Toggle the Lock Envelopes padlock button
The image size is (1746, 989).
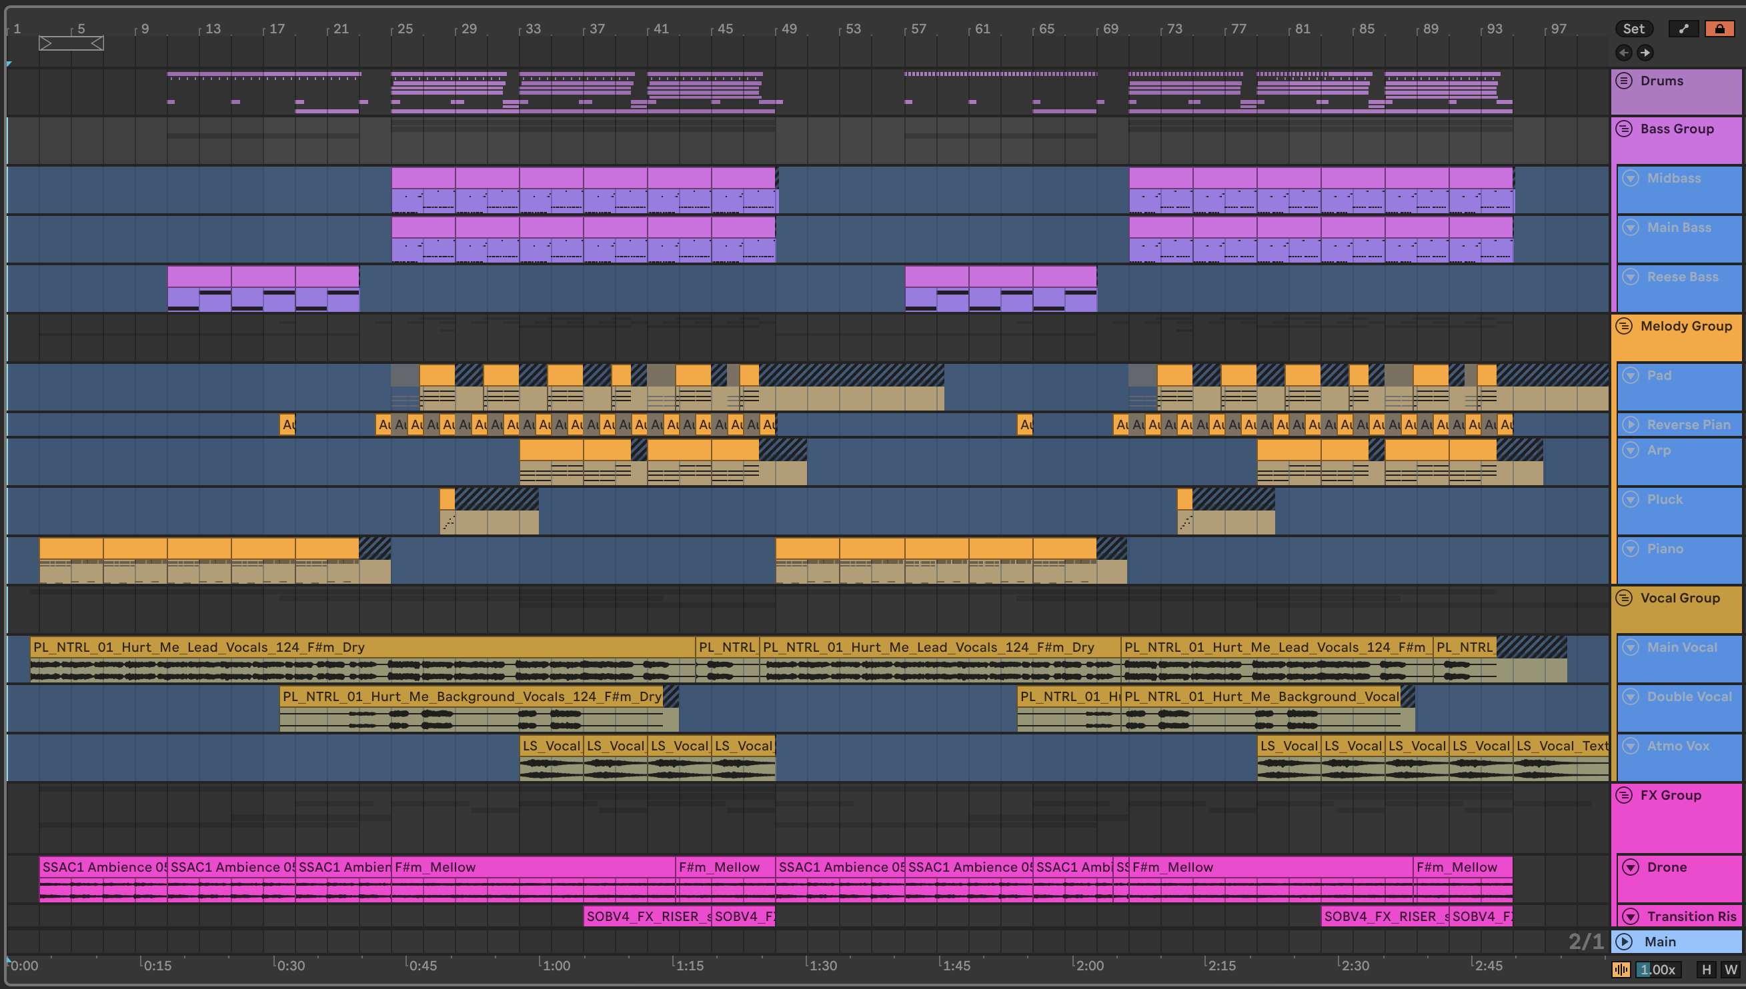pyautogui.click(x=1719, y=29)
